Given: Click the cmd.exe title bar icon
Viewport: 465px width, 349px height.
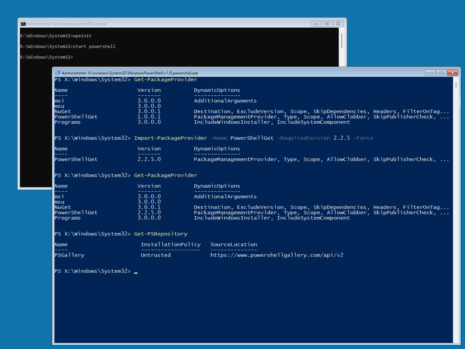Looking at the screenshot, I should (x=23, y=24).
